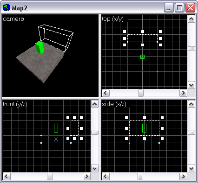Click bottom-left resize handle in top view

coord(125,45)
